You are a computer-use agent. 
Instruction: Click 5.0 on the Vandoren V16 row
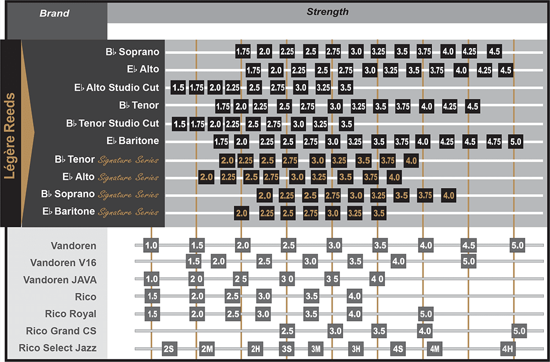pyautogui.click(x=468, y=261)
